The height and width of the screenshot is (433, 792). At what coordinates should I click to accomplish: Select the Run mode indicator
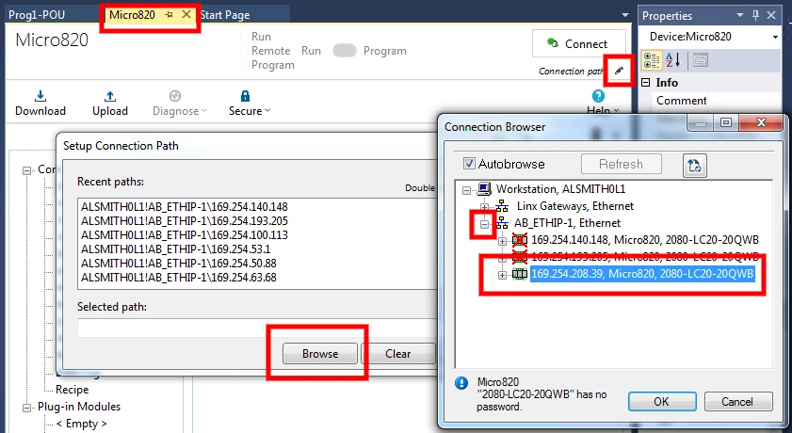[x=246, y=37]
